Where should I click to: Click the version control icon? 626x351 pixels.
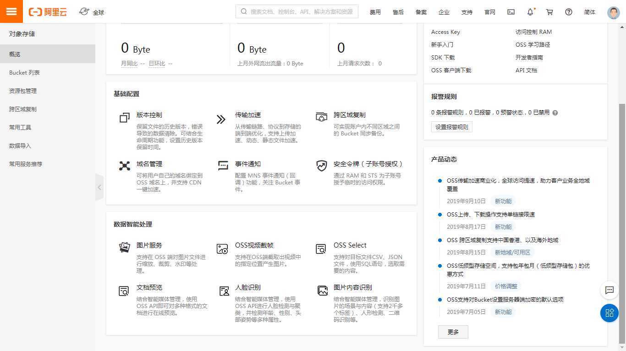point(124,118)
